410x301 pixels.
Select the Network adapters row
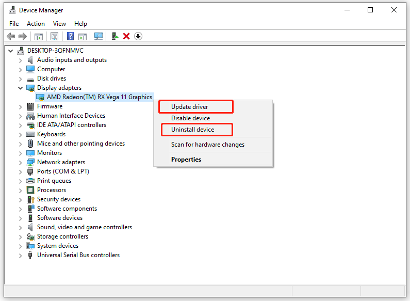coord(61,162)
